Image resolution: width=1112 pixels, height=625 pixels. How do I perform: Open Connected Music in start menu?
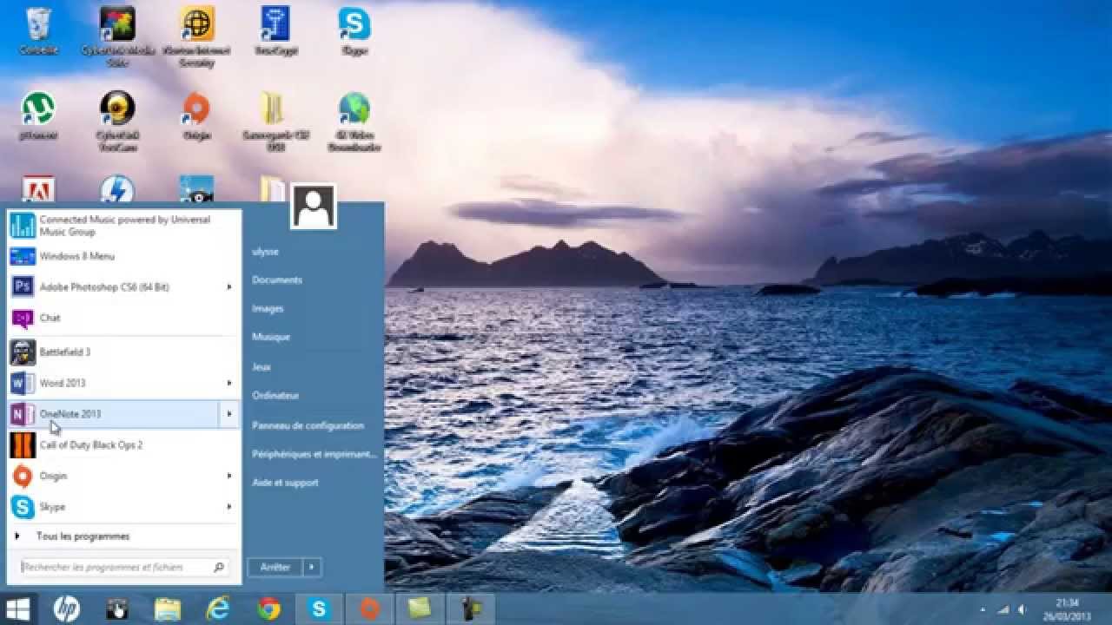pyautogui.click(x=124, y=226)
